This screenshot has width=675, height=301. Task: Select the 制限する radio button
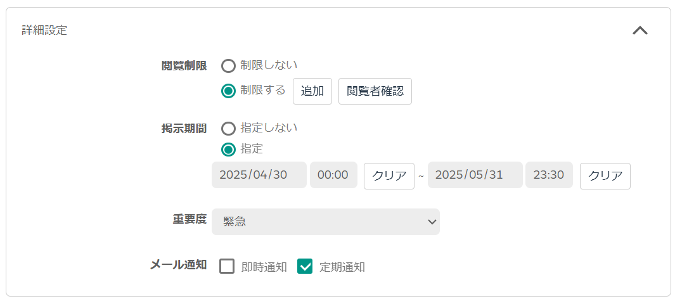228,91
